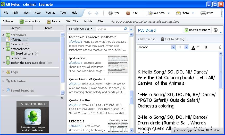The height and width of the screenshot is (135, 225).
Task: Expand the Tags section
Action: tap(3, 72)
